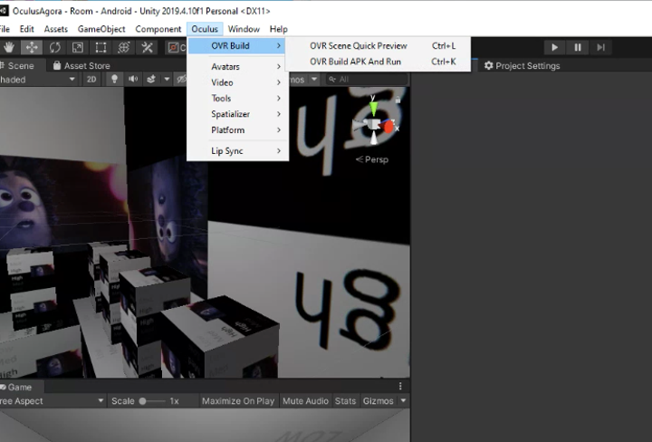The image size is (652, 442).
Task: Open scene effects dropdown arrow
Action: point(167,80)
